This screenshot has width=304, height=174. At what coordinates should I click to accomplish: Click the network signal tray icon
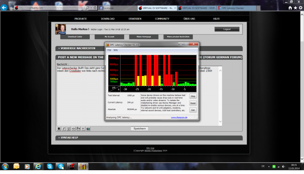click(279, 166)
